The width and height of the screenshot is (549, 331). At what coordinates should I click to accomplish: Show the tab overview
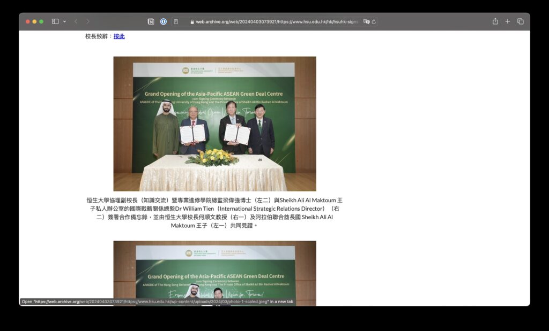[x=520, y=21]
